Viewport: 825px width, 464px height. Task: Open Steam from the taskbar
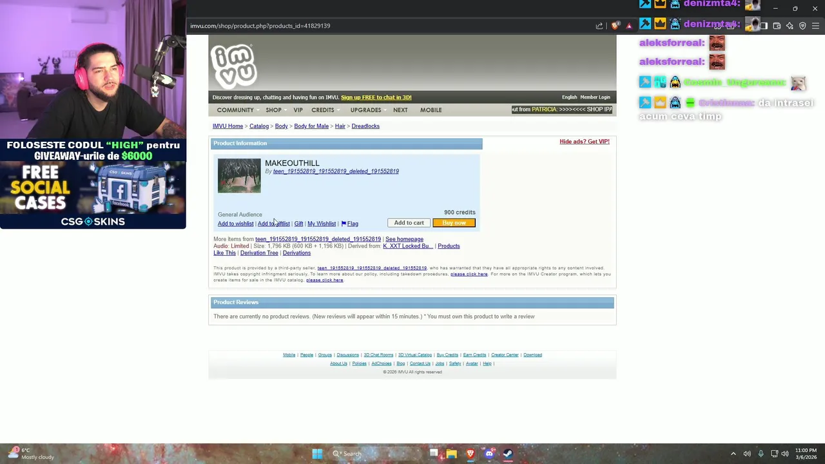coord(508,454)
